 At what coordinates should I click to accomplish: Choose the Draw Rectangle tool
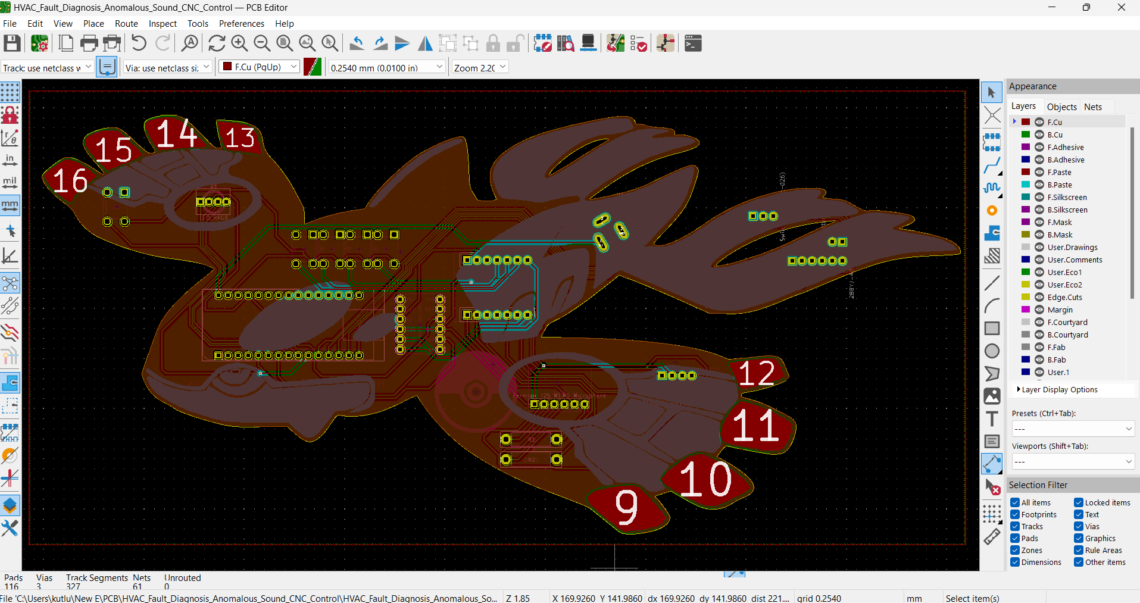click(x=992, y=328)
